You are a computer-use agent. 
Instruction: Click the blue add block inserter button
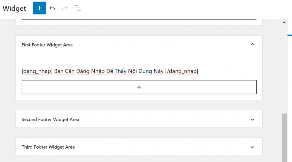[39, 8]
